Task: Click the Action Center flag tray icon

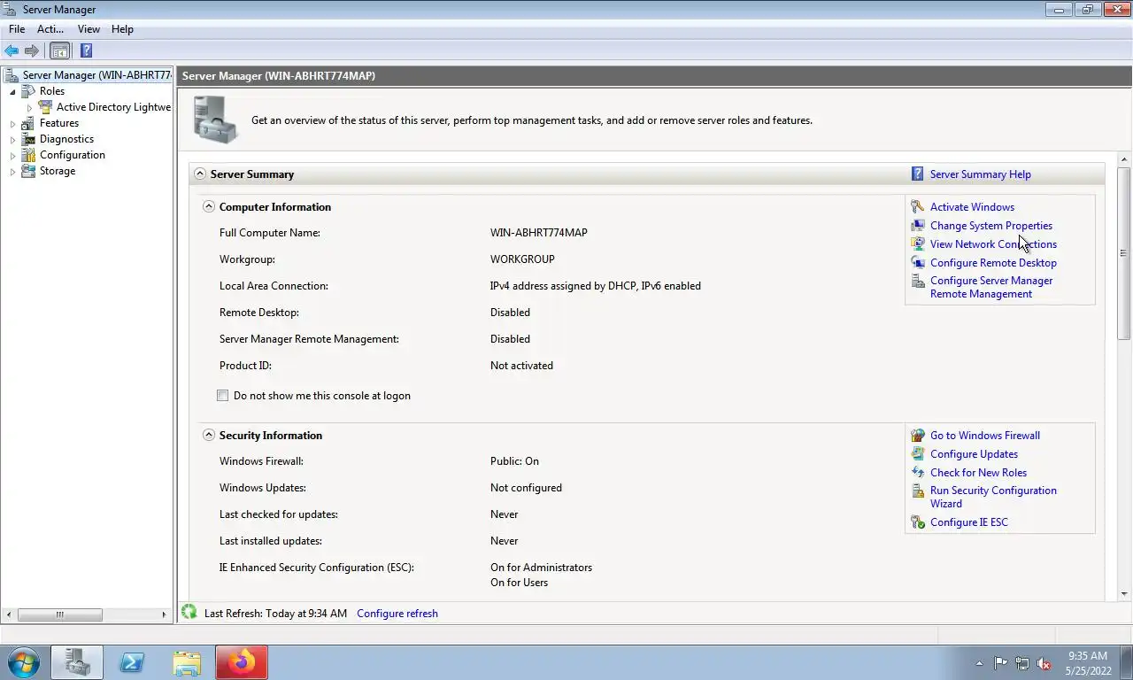Action: [1001, 663]
